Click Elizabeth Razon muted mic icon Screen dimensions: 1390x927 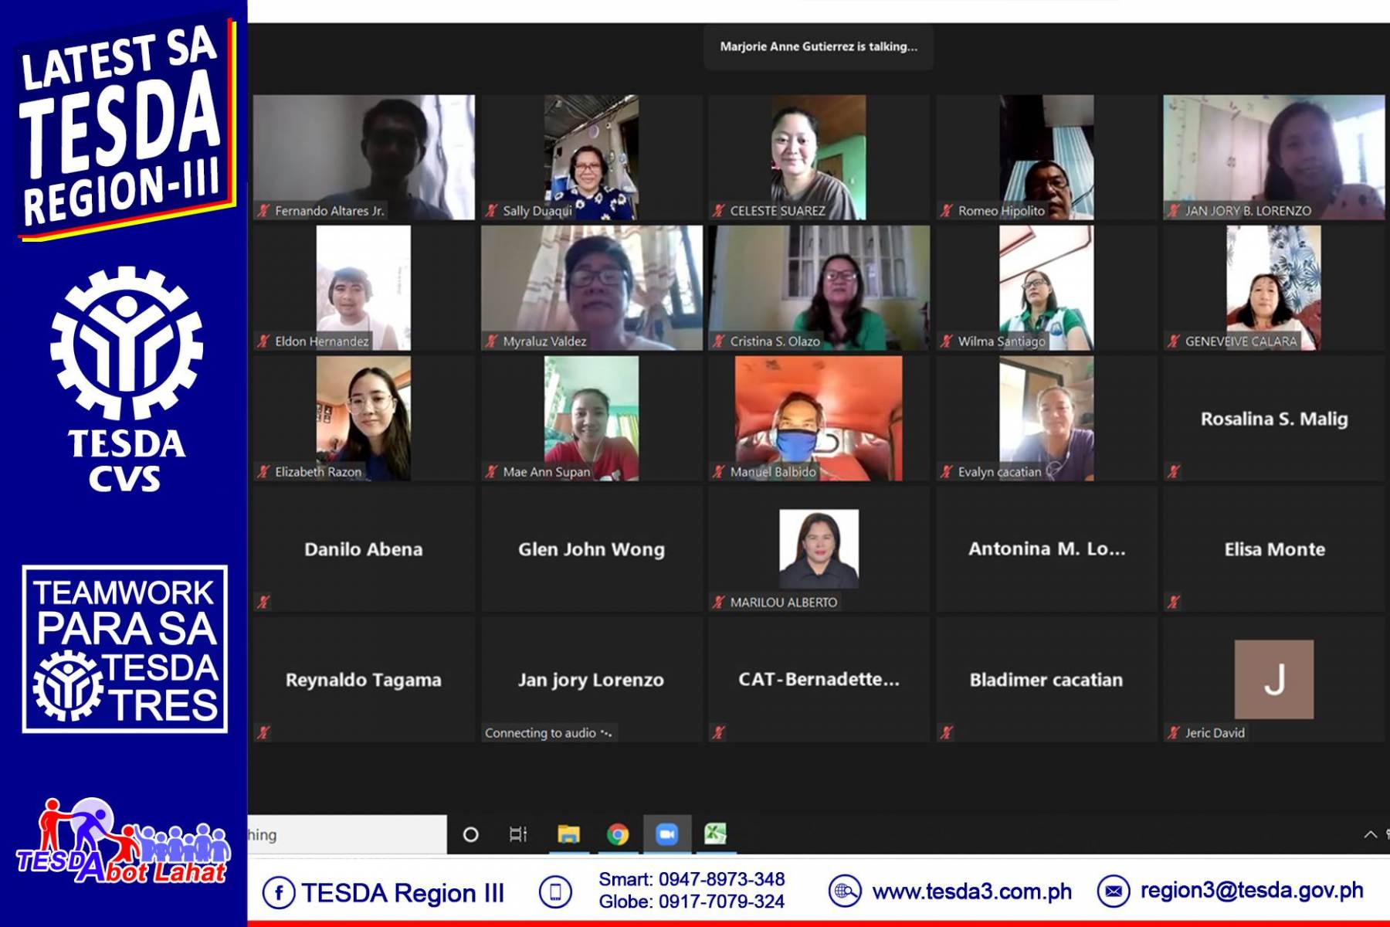tap(263, 471)
